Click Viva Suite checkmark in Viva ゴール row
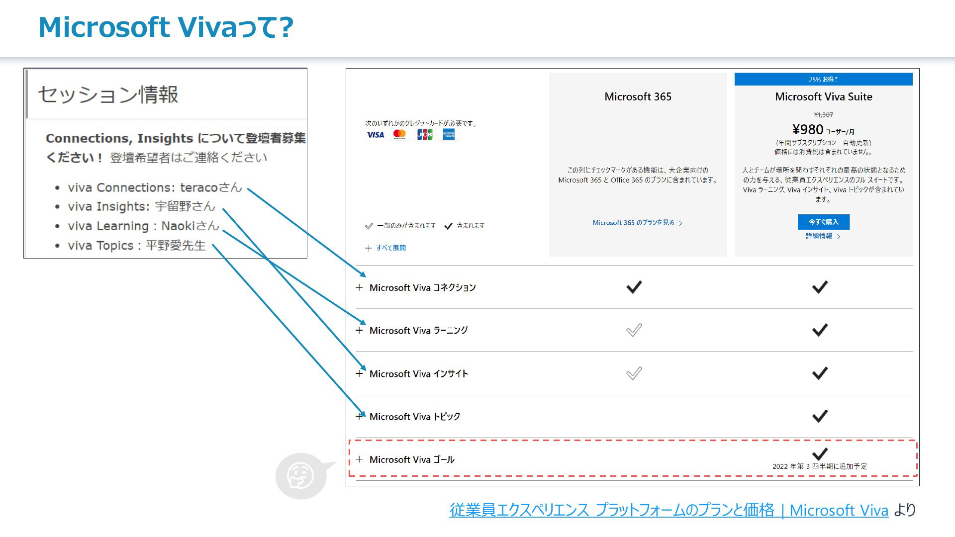Screen dimensions: 955x537 (820, 453)
